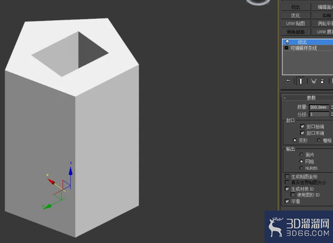Viewport: 333px width, 243px height.
Task: Uncheck the 平滑 checkbox
Action: coord(287,201)
